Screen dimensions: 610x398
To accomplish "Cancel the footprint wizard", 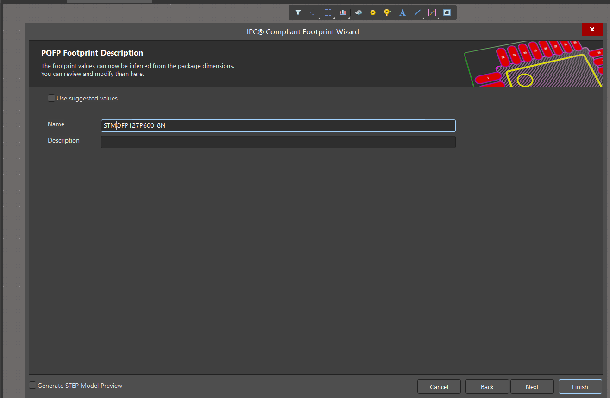I will (x=439, y=387).
